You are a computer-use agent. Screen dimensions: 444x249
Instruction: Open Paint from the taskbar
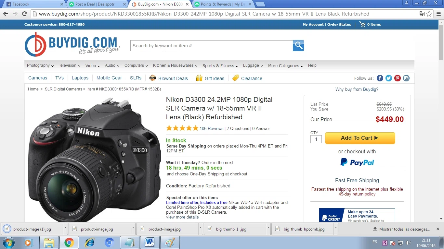[170, 243]
